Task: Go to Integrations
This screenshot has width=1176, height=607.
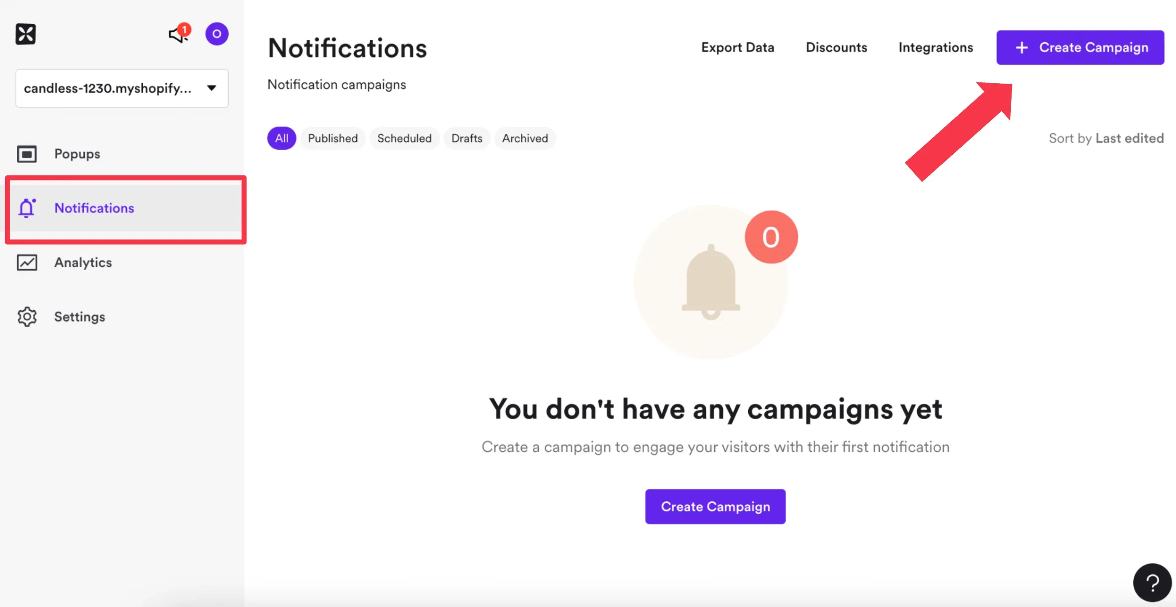Action: point(936,47)
